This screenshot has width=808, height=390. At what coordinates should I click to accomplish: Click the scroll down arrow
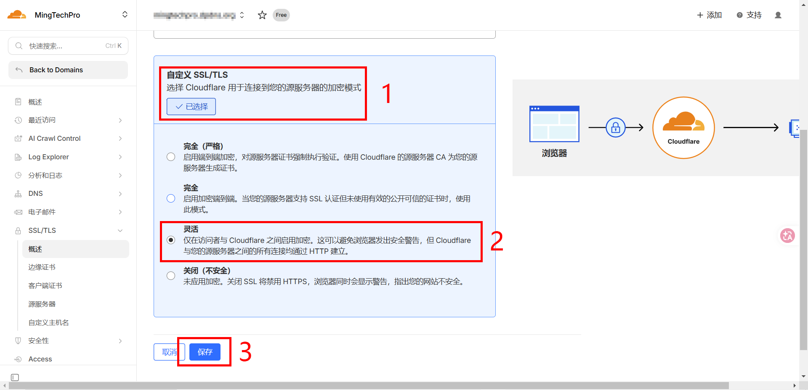[804, 377]
